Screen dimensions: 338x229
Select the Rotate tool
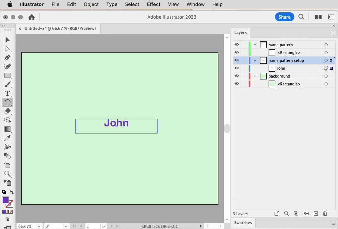click(7, 102)
